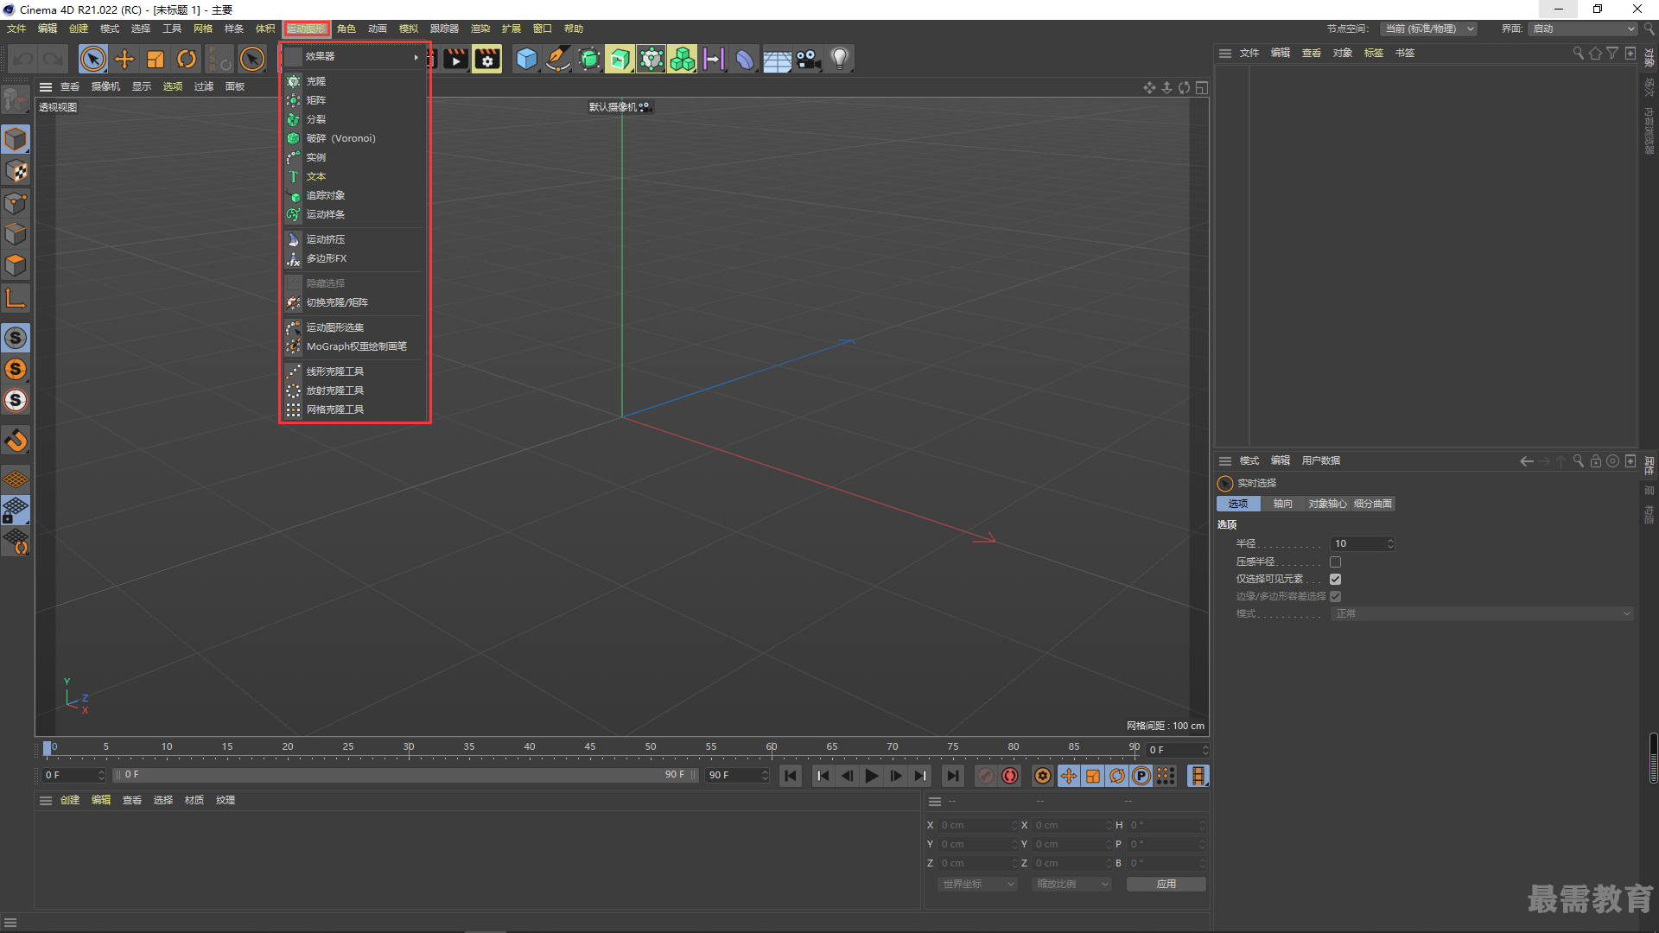Image resolution: width=1659 pixels, height=933 pixels.
Task: Click the purple Linear Field icon
Action: (x=714, y=59)
